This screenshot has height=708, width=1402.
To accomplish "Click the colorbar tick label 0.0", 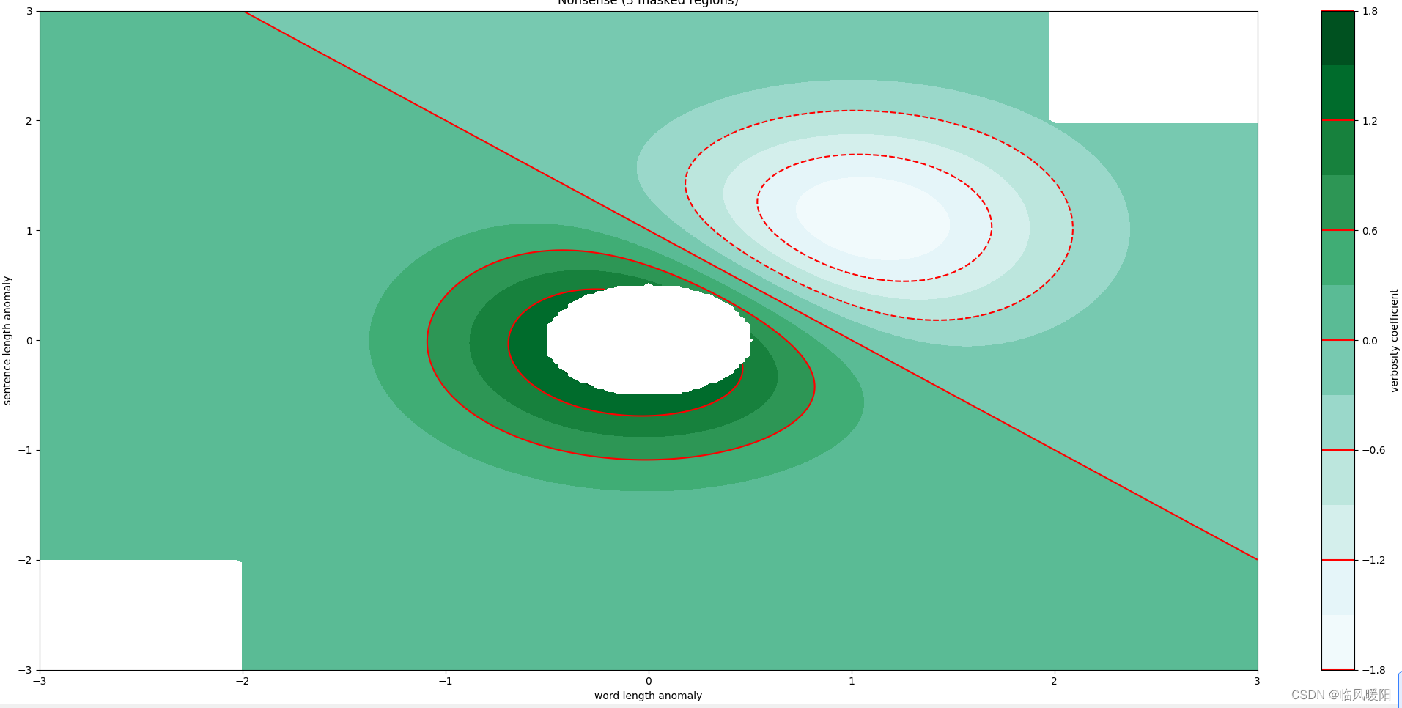I will (1370, 341).
